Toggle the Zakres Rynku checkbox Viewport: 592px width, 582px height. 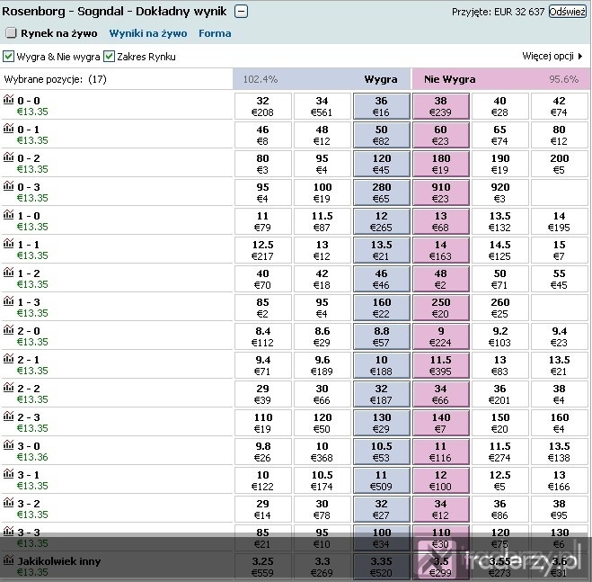tap(109, 57)
